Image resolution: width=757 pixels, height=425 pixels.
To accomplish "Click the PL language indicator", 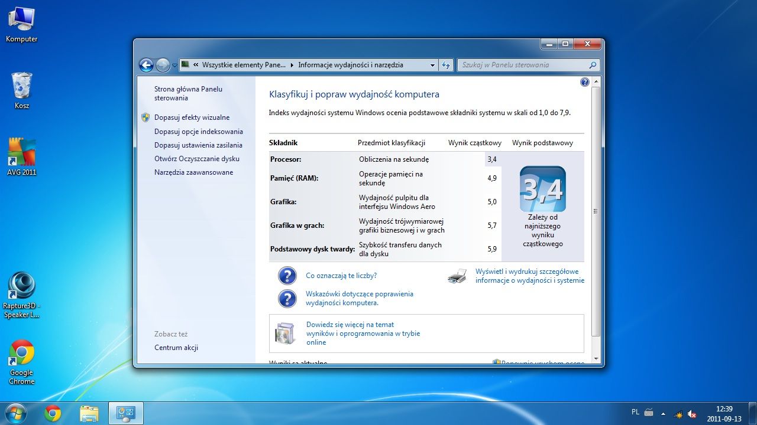I will point(635,412).
